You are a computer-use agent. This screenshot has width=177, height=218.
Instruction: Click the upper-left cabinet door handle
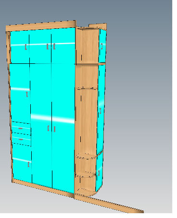[26, 47]
